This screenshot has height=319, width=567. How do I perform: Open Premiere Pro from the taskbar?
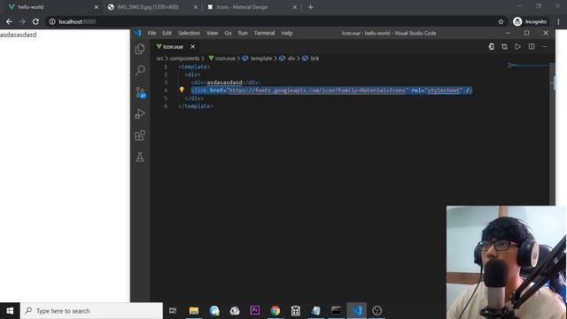click(x=254, y=311)
